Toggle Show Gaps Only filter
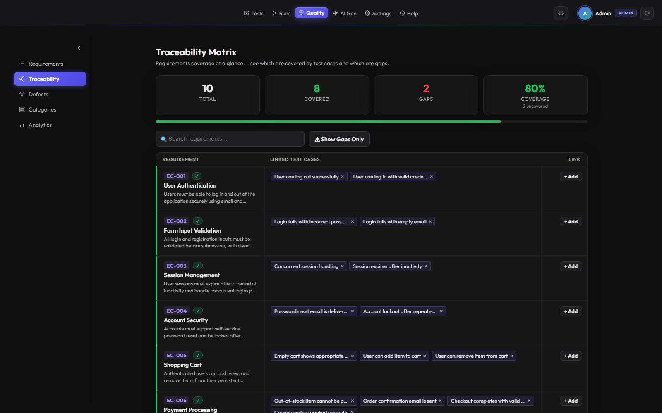 (339, 139)
